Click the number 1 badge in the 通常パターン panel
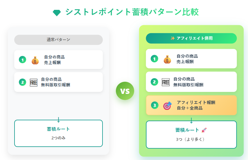The height and width of the screenshot is (160, 248). pyautogui.click(x=22, y=60)
